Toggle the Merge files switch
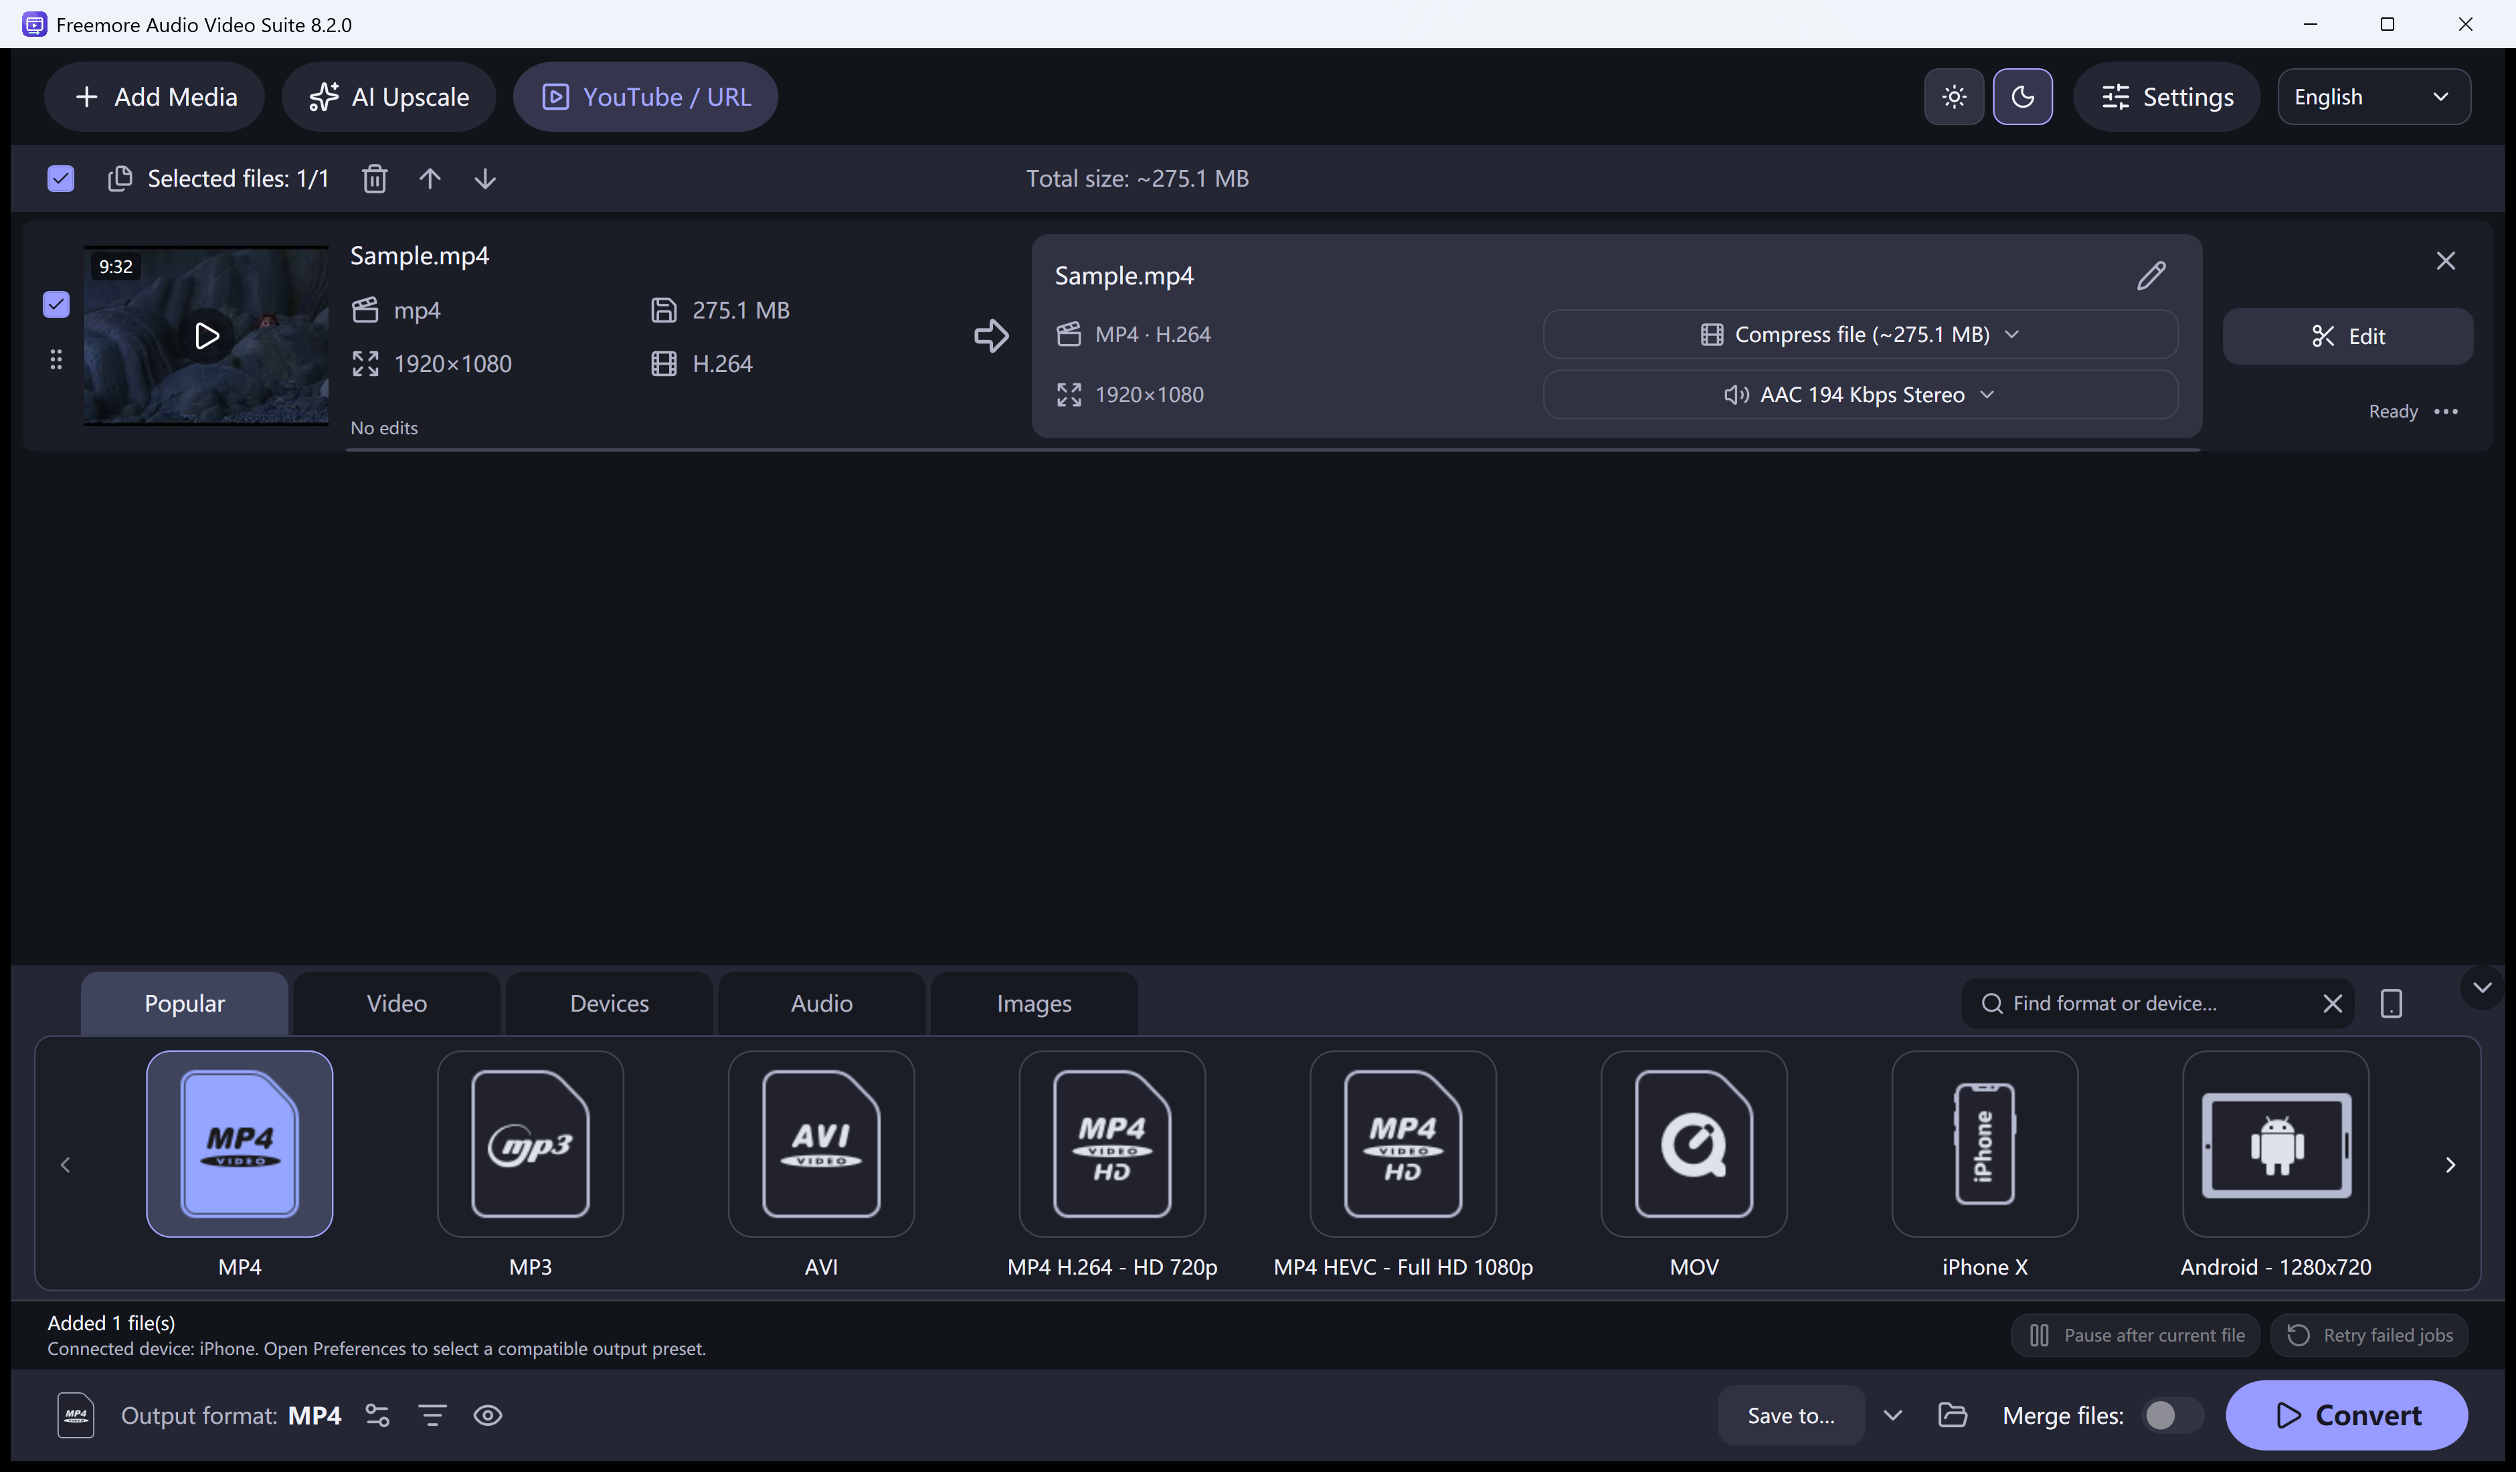This screenshot has height=1472, width=2516. pyautogui.click(x=2173, y=1415)
